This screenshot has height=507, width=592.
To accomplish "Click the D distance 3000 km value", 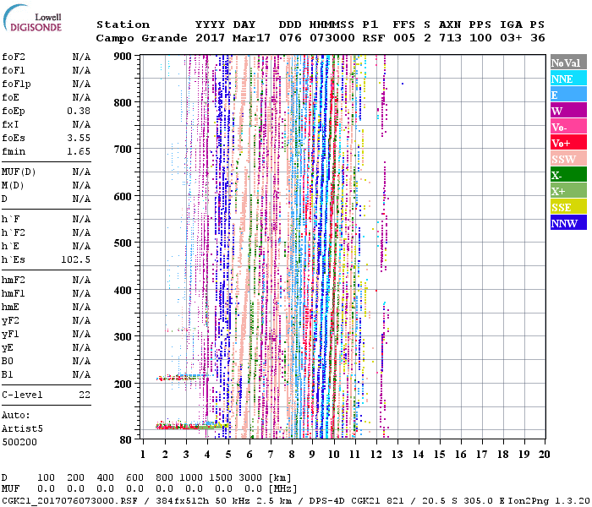I will click(250, 477).
